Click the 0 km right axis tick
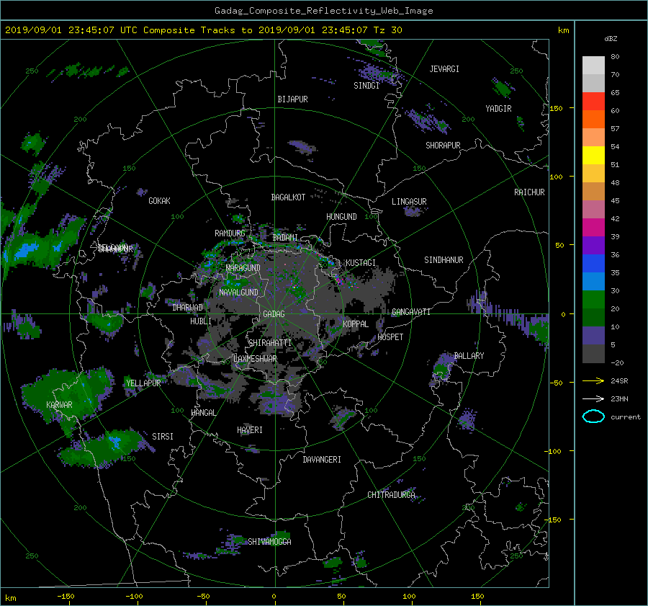The image size is (648, 606). 563,314
